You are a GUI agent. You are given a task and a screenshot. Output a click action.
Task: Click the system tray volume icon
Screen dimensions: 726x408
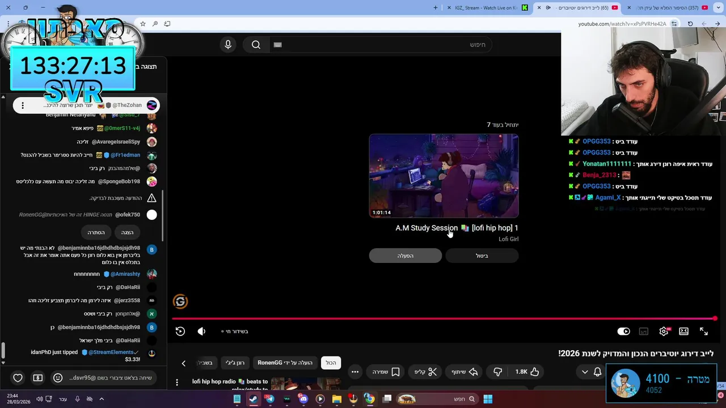(x=39, y=399)
